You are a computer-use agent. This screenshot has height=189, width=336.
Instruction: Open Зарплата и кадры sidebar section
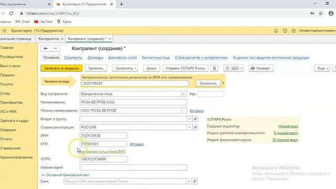pos(14,121)
